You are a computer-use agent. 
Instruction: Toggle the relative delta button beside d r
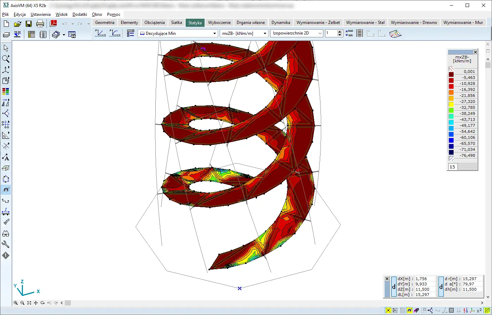(441, 286)
